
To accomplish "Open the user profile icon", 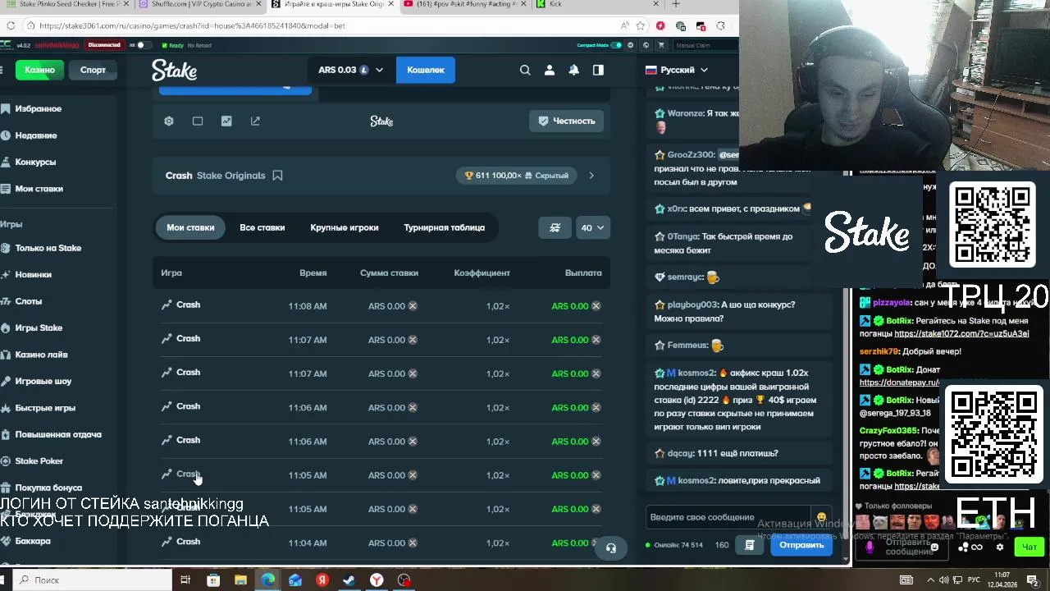I will click(550, 70).
